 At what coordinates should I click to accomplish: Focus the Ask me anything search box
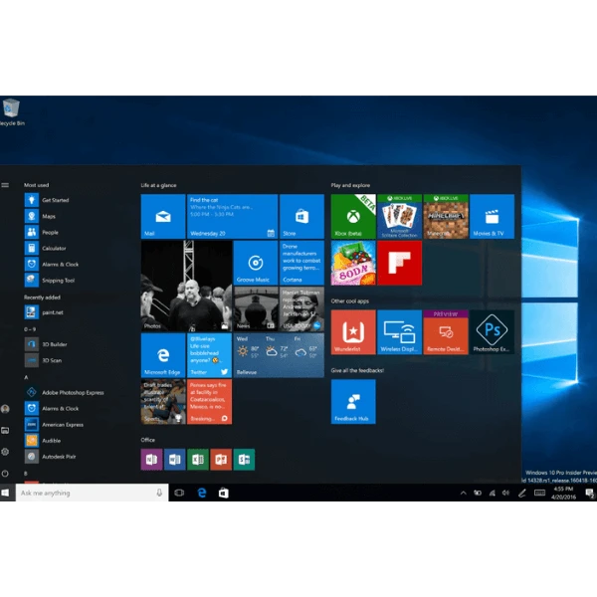[92, 493]
